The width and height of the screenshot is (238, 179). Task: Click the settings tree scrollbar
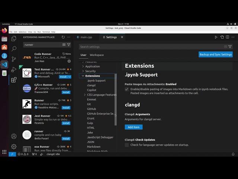tap(116, 100)
